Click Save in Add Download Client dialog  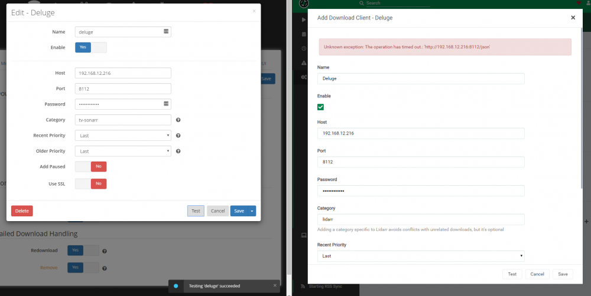[x=563, y=274]
